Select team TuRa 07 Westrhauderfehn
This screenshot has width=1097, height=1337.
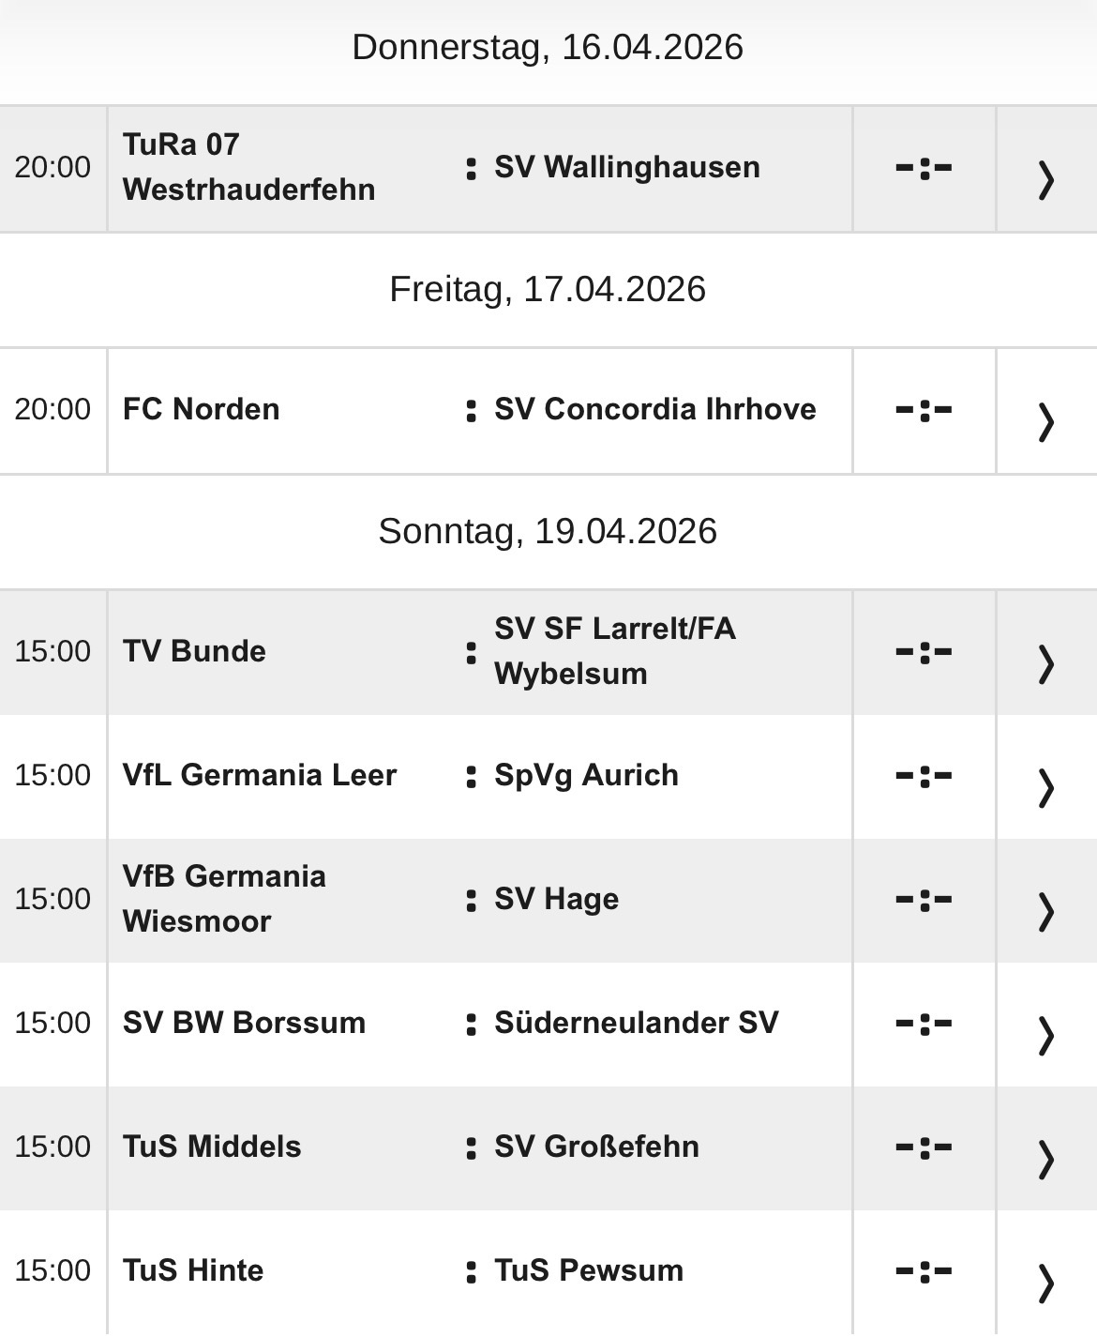tap(248, 167)
